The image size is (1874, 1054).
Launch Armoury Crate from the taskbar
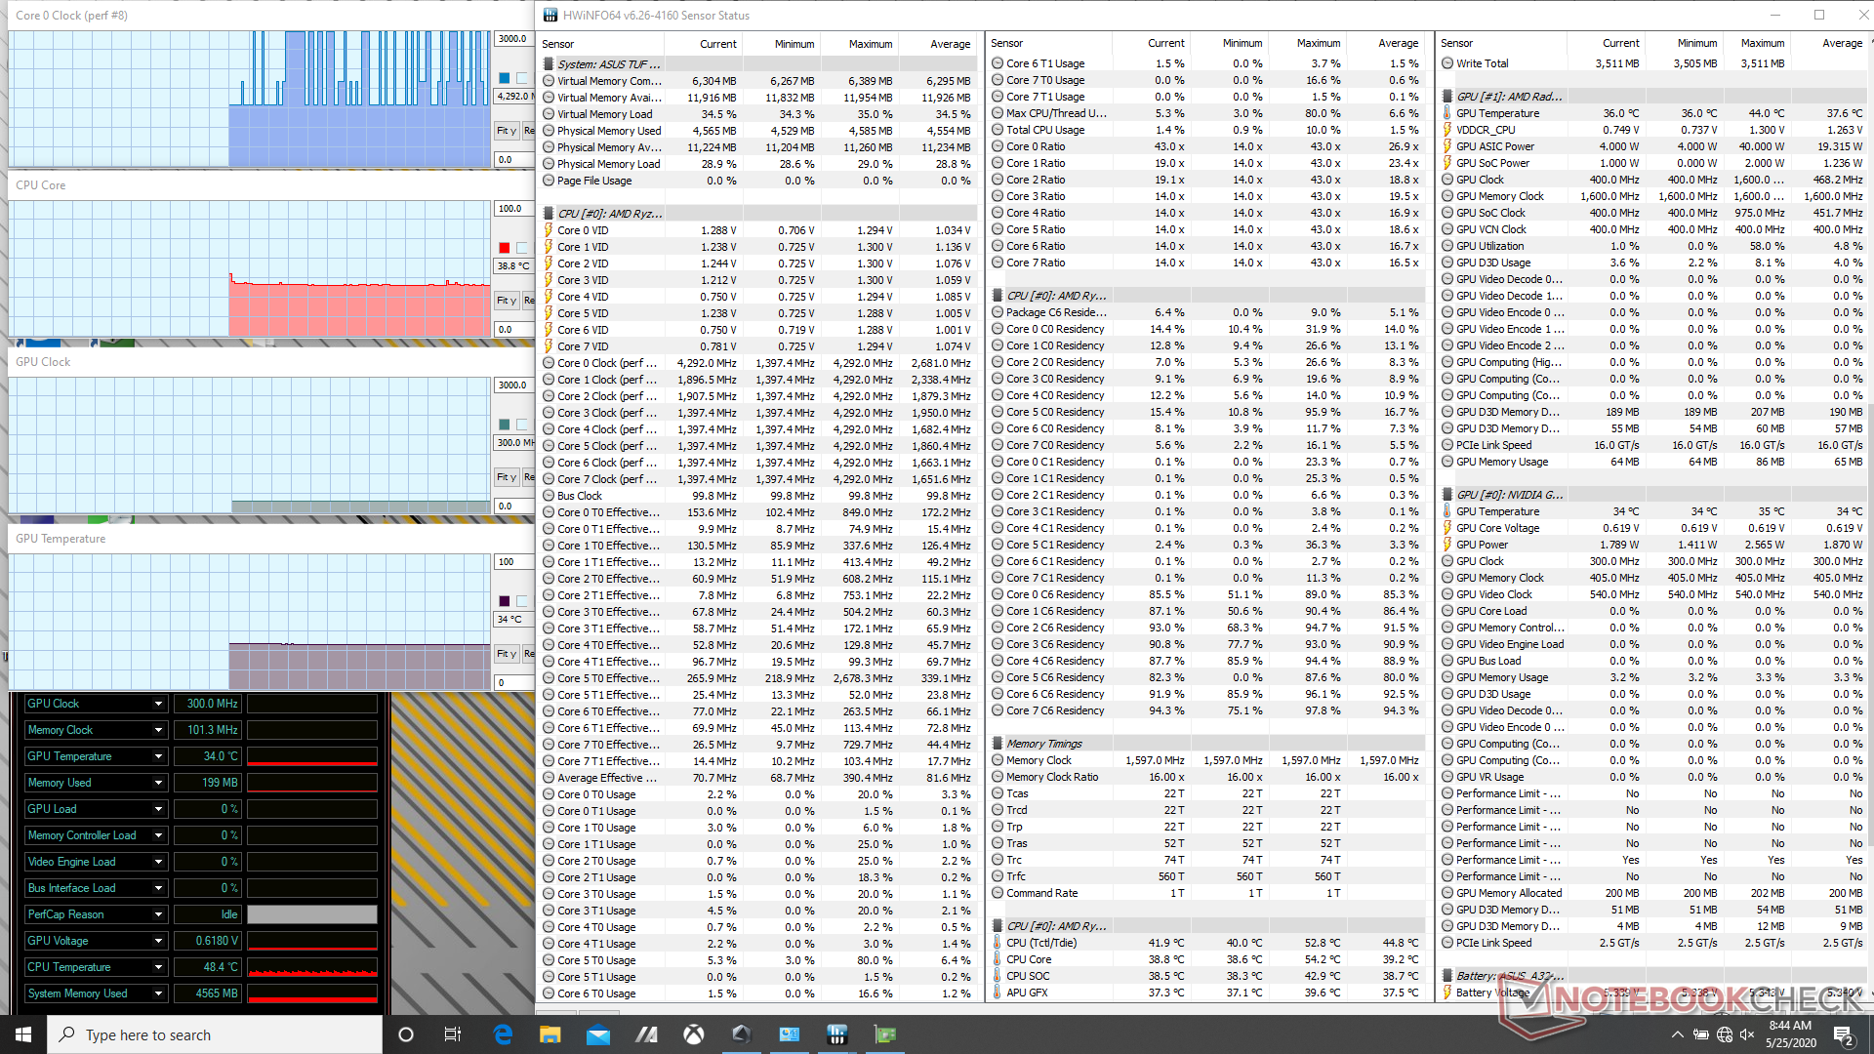(x=741, y=1034)
